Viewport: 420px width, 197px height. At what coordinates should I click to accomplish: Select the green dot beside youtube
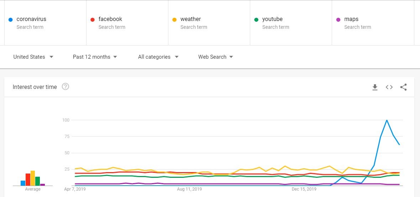(256, 20)
